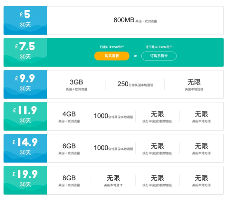
Task: Pick the £19.9 30天 plan tile
Action: point(25,180)
